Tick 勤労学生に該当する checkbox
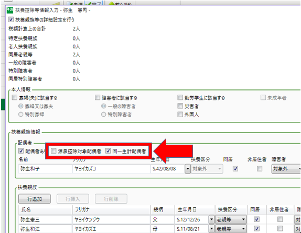The image size is (301, 233). pyautogui.click(x=180, y=97)
